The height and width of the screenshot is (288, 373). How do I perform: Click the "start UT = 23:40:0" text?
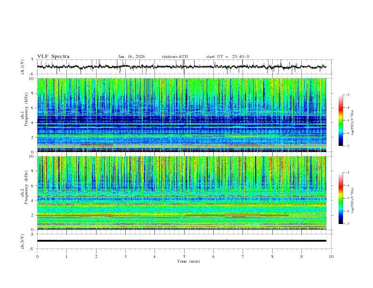point(227,56)
